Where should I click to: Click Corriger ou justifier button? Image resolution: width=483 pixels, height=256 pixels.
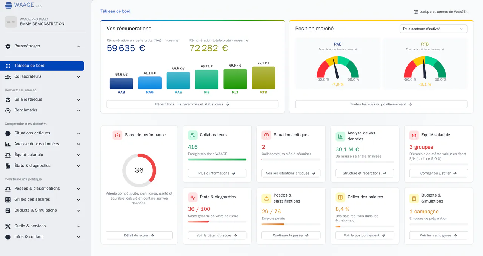[x=439, y=173]
